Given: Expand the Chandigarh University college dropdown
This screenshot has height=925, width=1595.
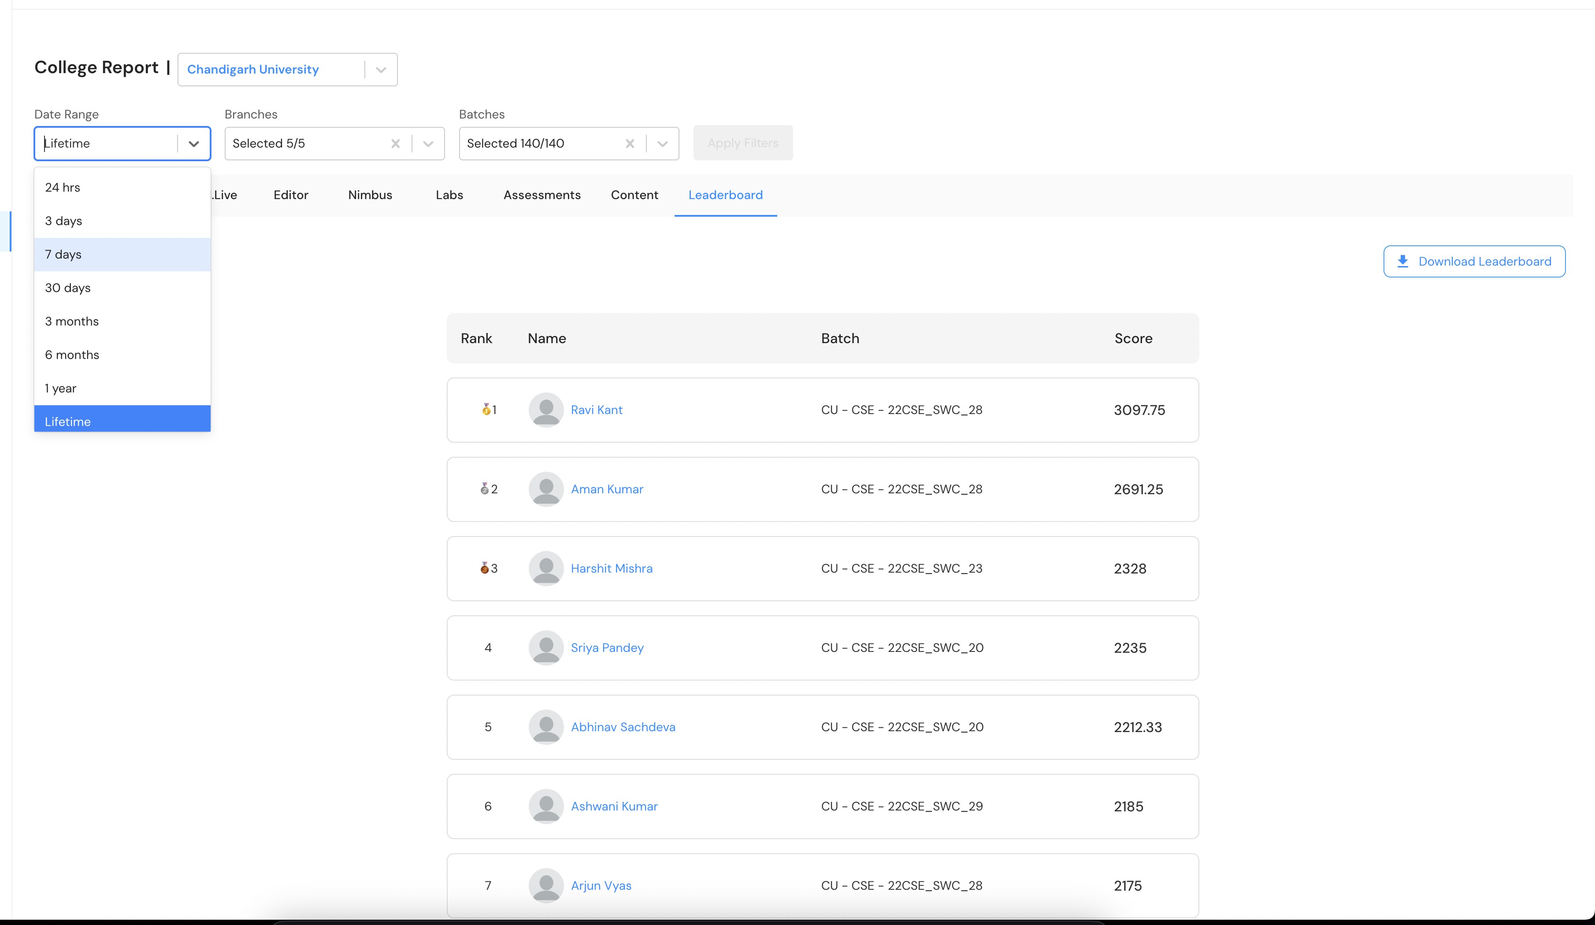Looking at the screenshot, I should (x=381, y=70).
